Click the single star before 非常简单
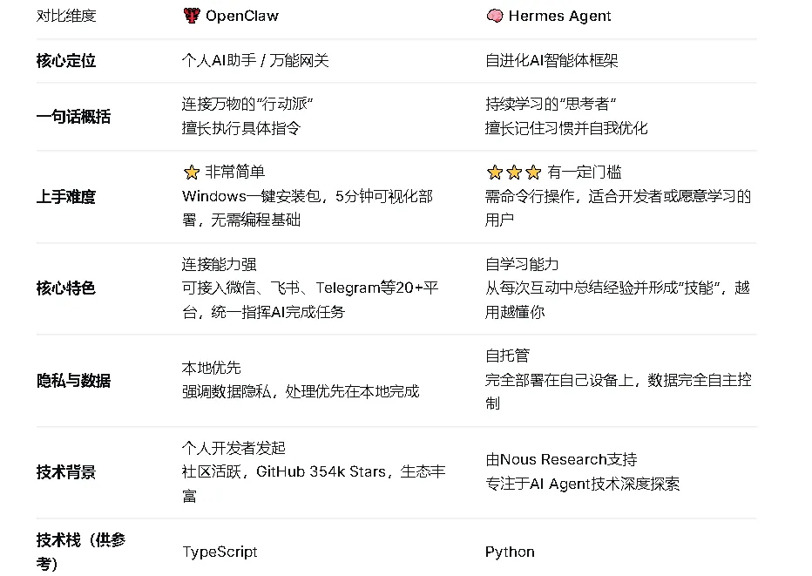This screenshot has height=576, width=812. click(x=192, y=173)
